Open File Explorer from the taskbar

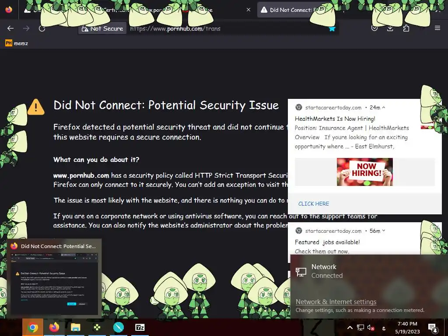[x=75, y=327]
